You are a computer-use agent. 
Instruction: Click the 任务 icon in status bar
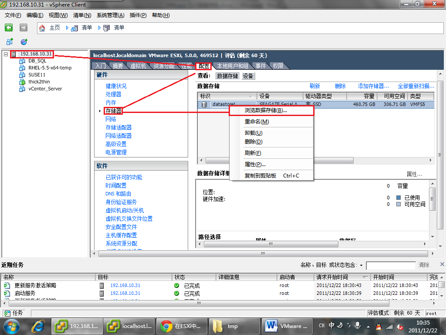pyautogui.click(x=7, y=313)
